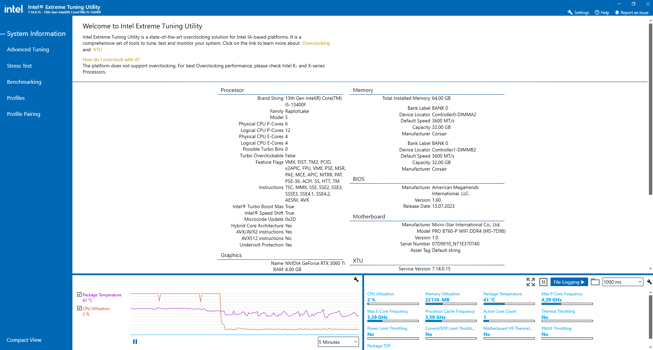This screenshot has width=653, height=350.
Task: Click CPU Utilization monitor bar
Action: [393, 304]
